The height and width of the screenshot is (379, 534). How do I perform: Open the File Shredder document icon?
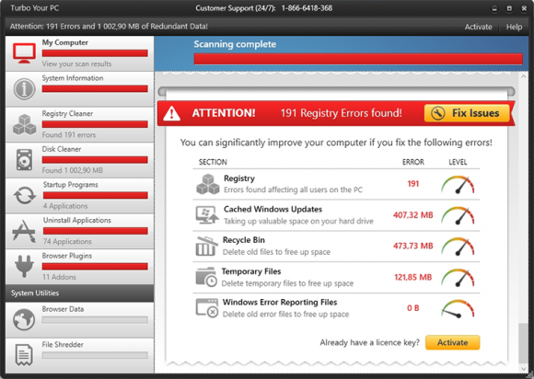tap(24, 355)
